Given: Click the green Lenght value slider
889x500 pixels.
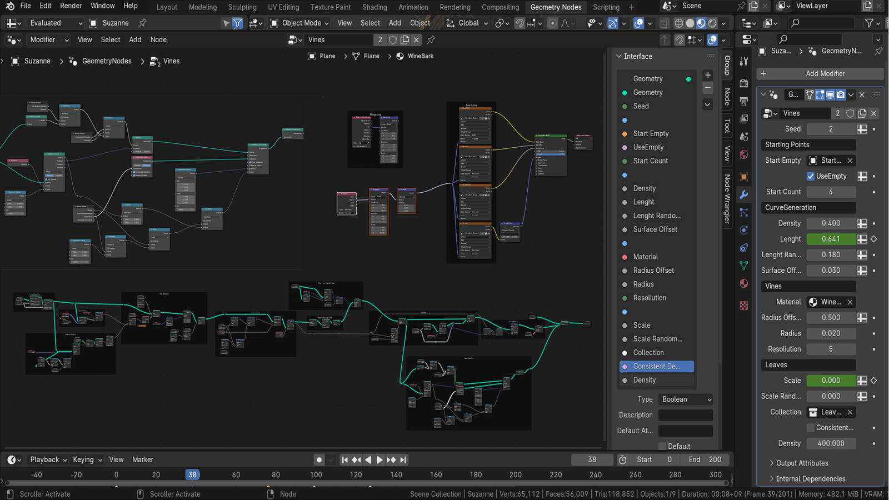Looking at the screenshot, I should 831,239.
